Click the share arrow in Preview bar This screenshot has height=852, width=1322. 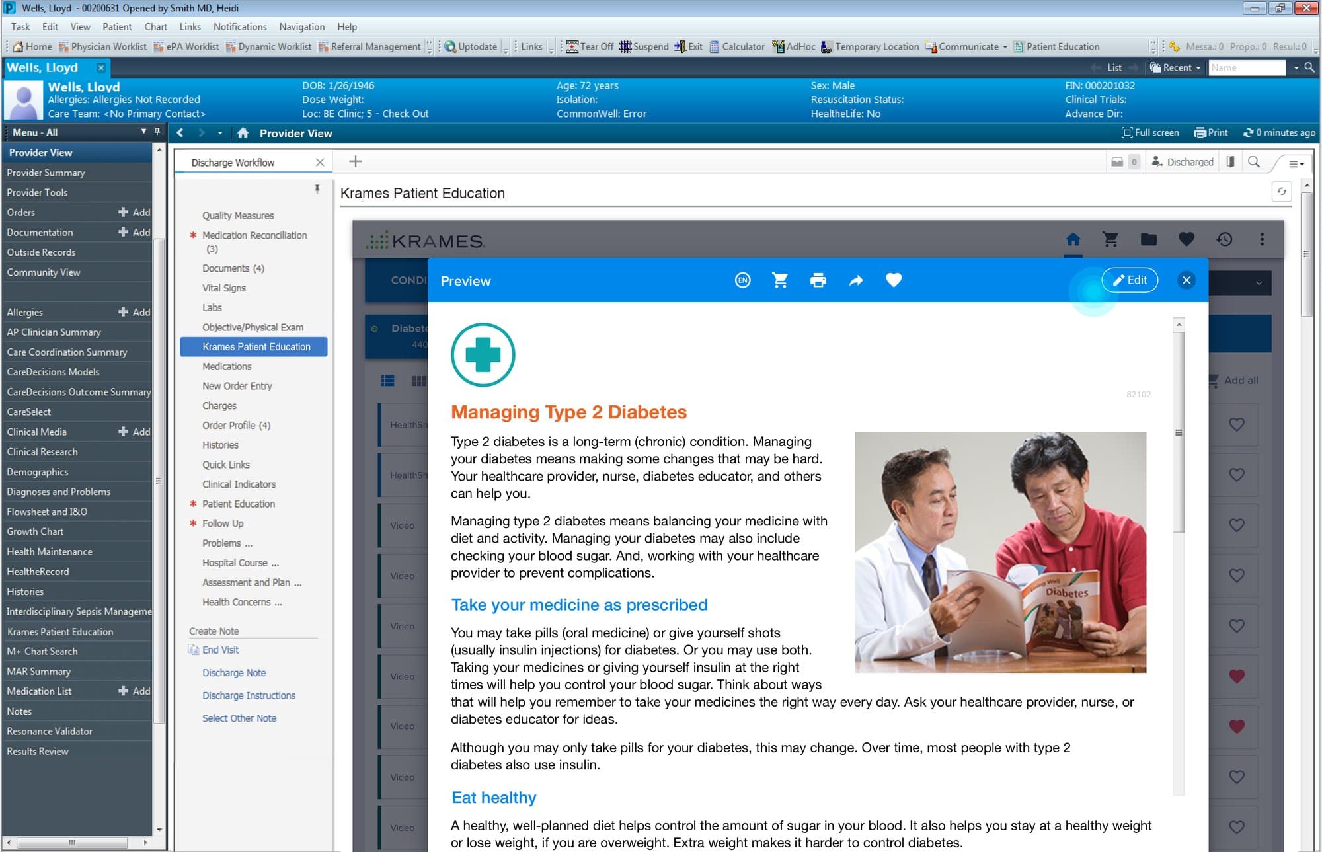[856, 280]
